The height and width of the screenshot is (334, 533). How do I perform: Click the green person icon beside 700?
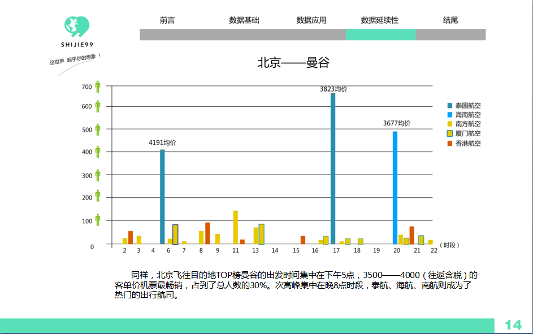98,86
